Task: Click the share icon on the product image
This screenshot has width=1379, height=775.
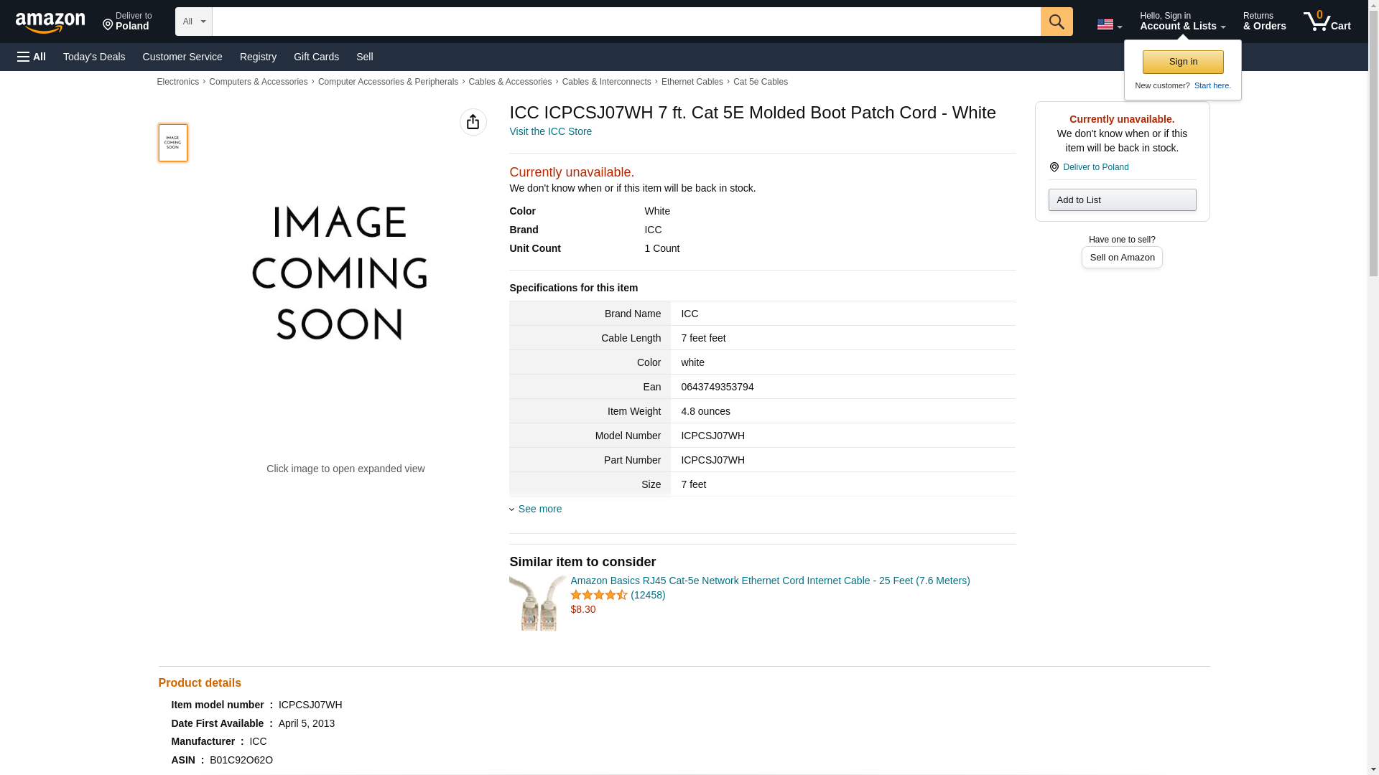Action: point(473,122)
